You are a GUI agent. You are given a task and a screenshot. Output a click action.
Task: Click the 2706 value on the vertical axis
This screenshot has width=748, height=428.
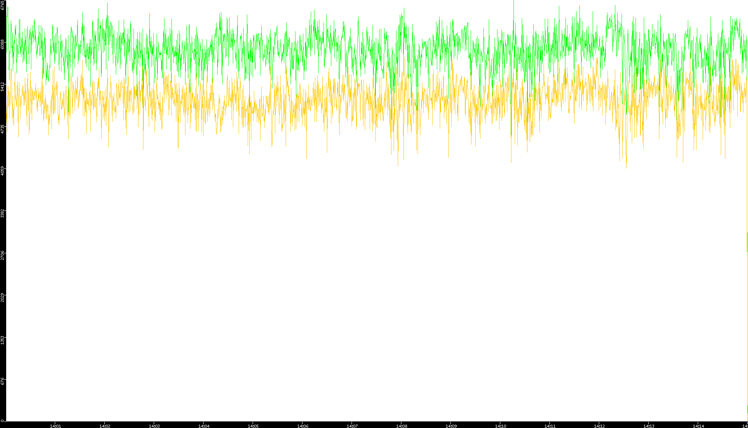click(2, 255)
